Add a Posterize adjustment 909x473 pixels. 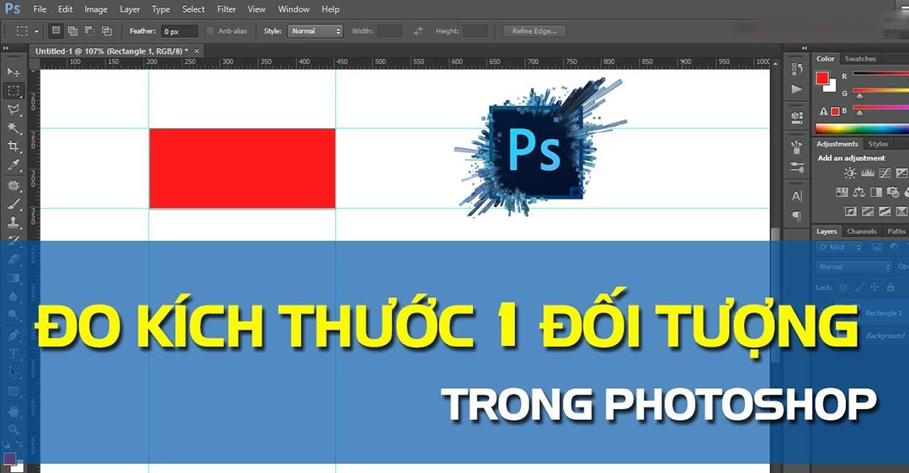(867, 211)
